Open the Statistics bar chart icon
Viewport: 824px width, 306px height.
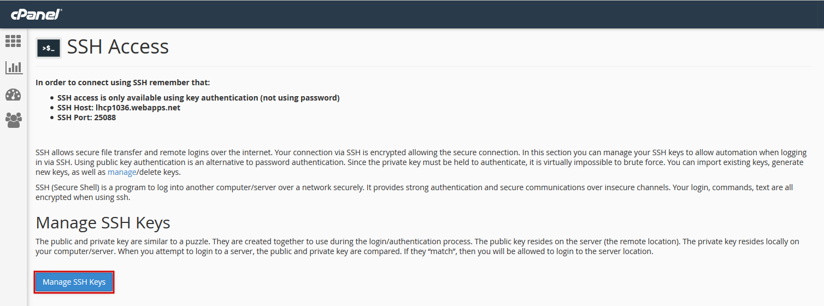[x=14, y=68]
